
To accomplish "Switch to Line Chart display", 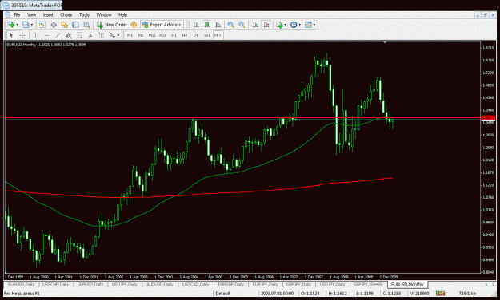I will coord(218,25).
